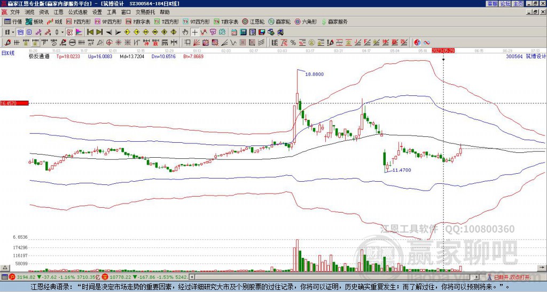
Task: Open the 工具 menu
Action: click(112, 12)
